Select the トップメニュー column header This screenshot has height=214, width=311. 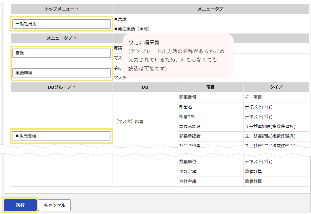[62, 9]
